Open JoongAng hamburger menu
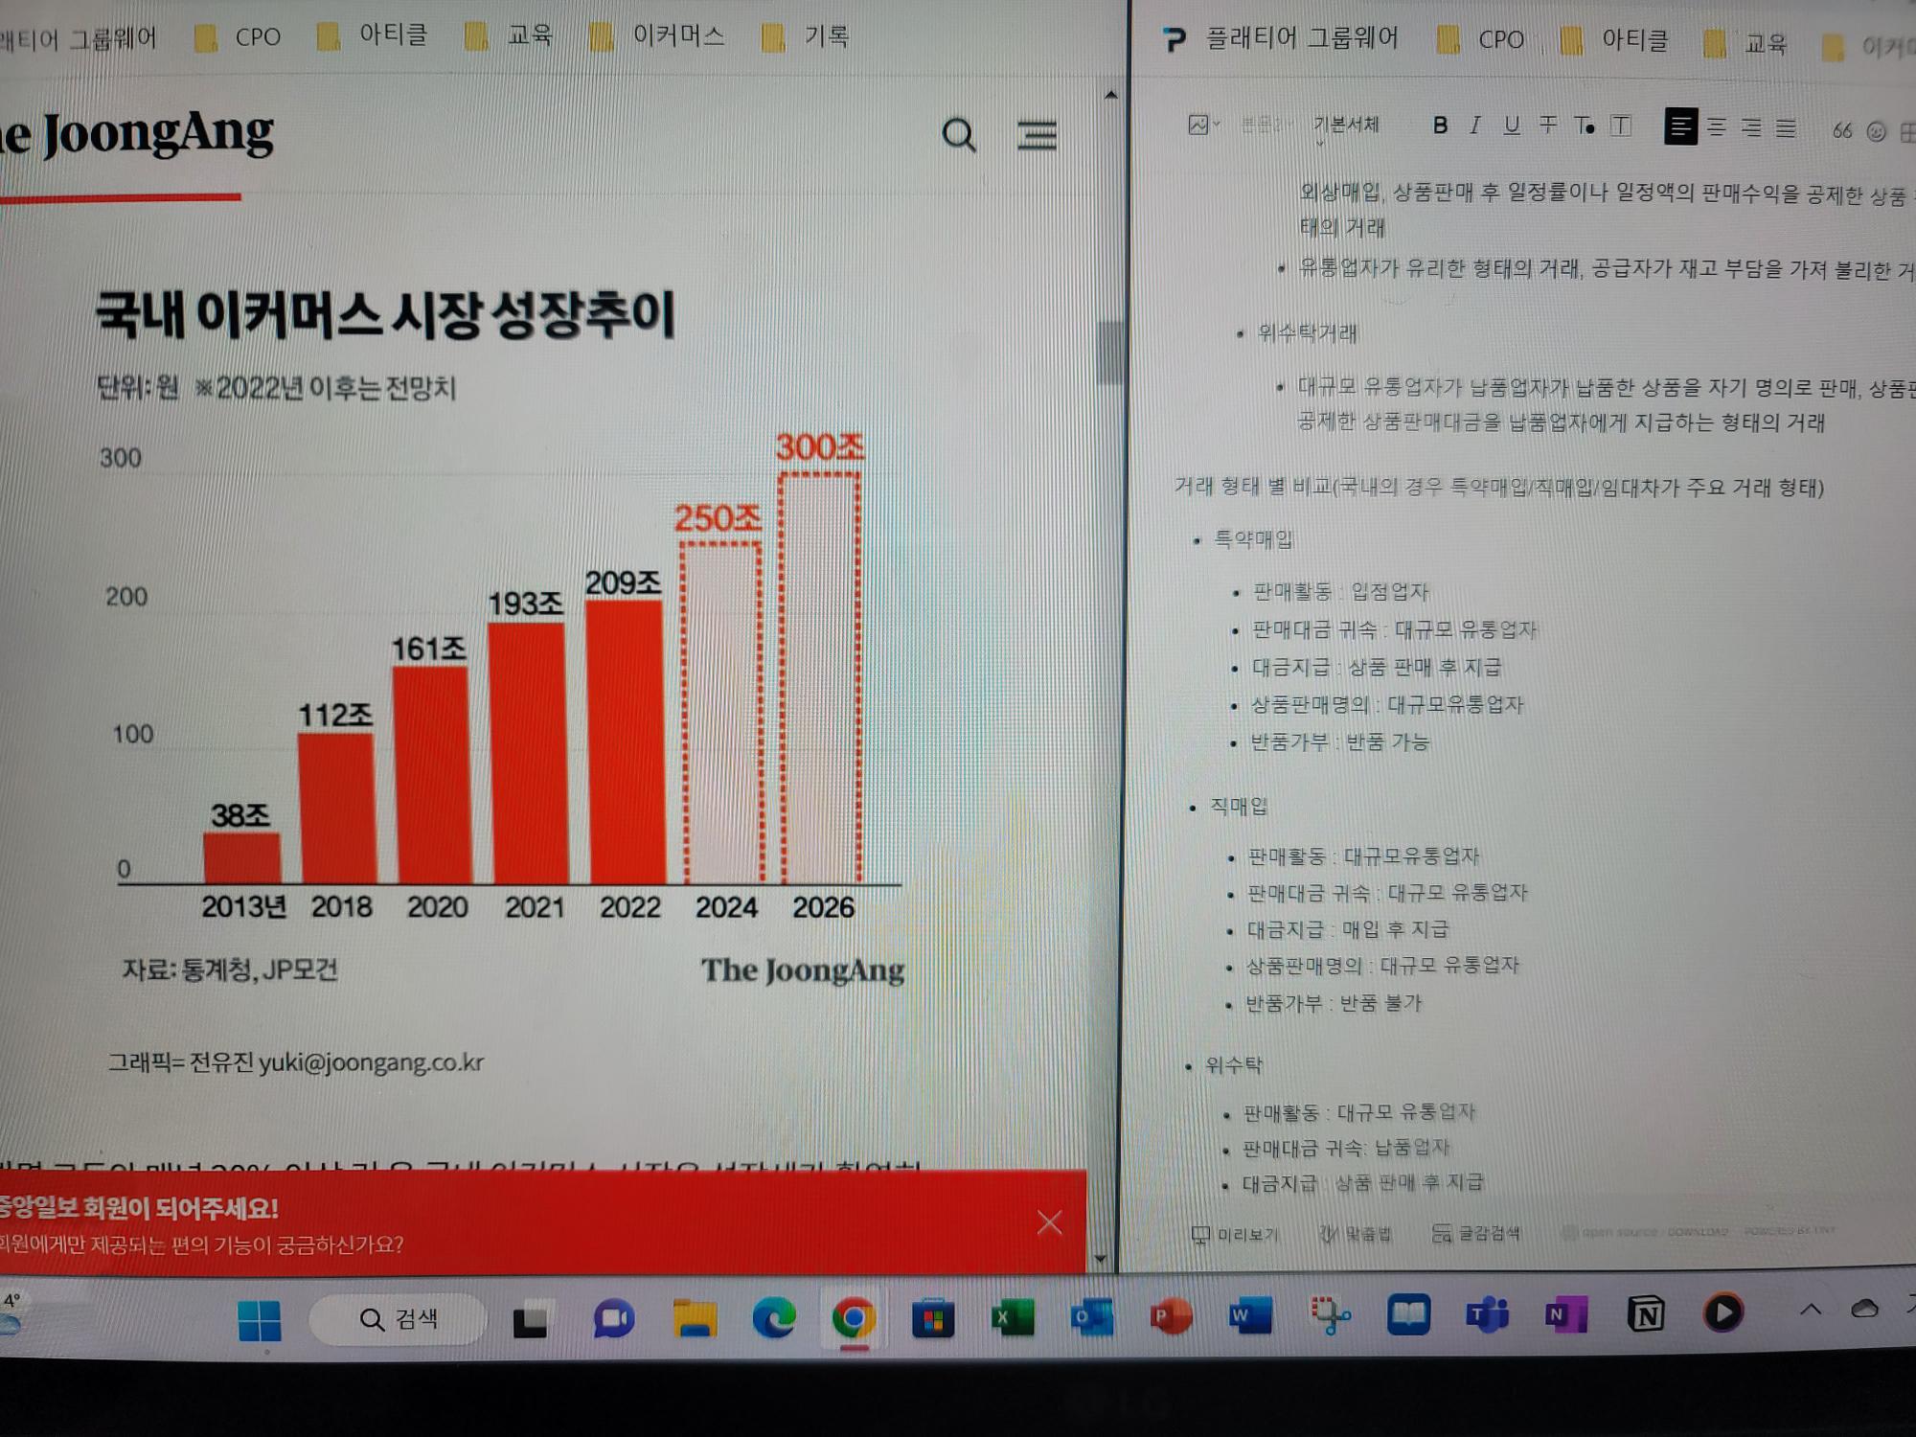1916x1437 pixels. (x=1037, y=135)
